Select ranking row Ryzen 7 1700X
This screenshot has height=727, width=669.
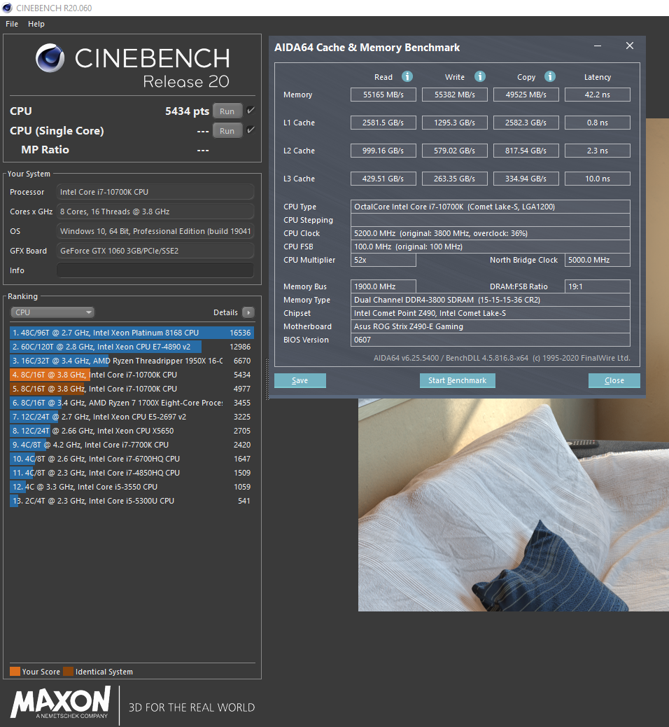132,403
